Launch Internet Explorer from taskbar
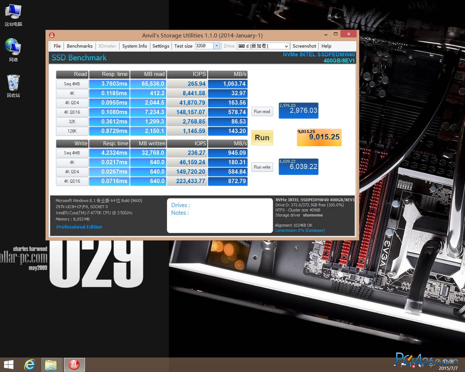The image size is (465, 372). click(29, 365)
